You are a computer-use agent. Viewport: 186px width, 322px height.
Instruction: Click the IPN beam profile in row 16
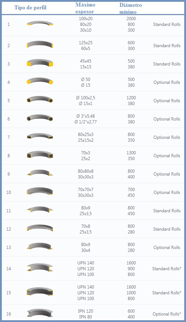pyautogui.click(x=40, y=313)
